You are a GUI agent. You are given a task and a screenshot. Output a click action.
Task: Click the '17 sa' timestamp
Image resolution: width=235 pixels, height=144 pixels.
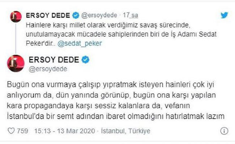pyautogui.click(x=126, y=15)
